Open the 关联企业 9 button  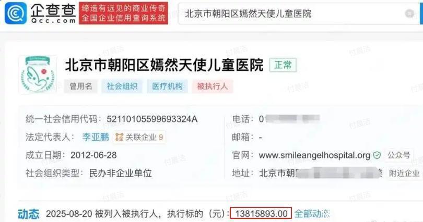point(139,137)
